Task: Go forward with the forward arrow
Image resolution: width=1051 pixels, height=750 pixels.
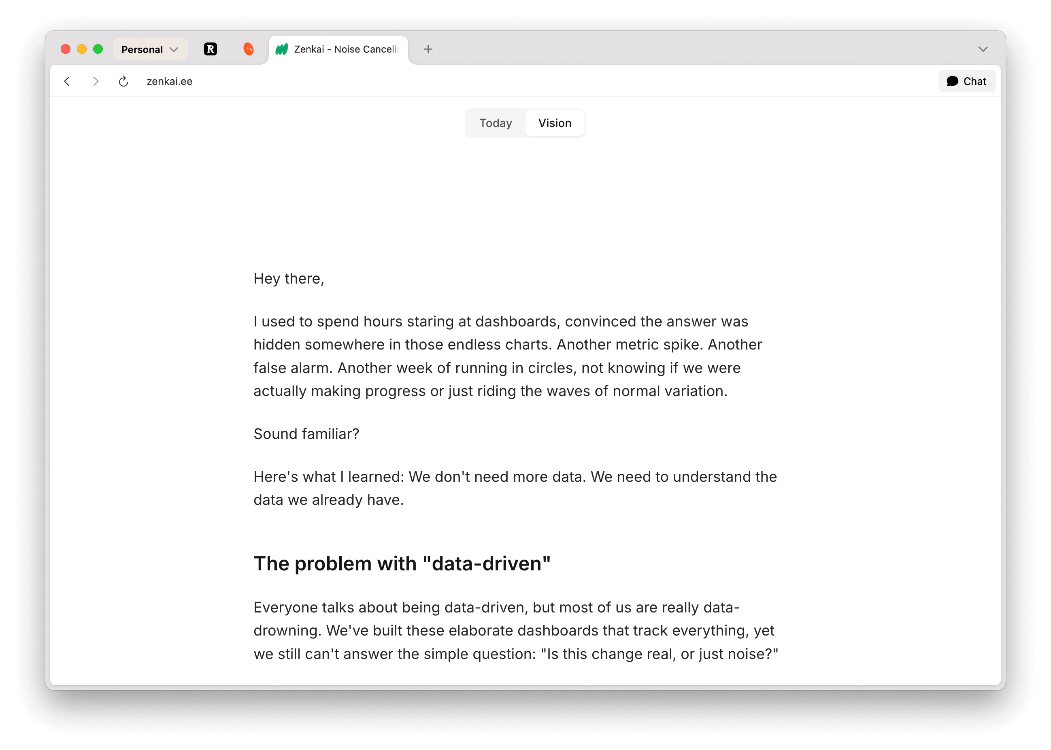Action: pos(96,81)
